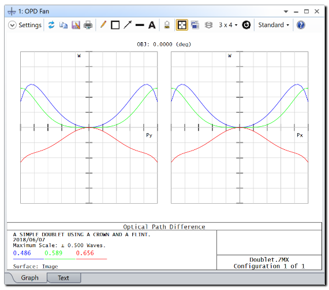This screenshot has height=290, width=329.
Task: Save the graph with floppy disk icon
Action: coord(76,25)
